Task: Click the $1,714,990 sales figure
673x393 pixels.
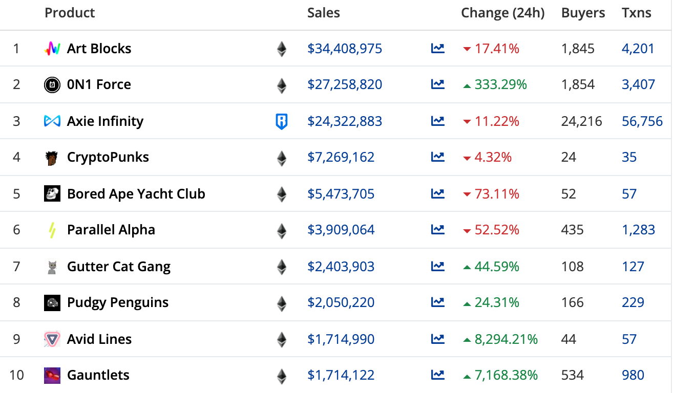Action: point(341,339)
